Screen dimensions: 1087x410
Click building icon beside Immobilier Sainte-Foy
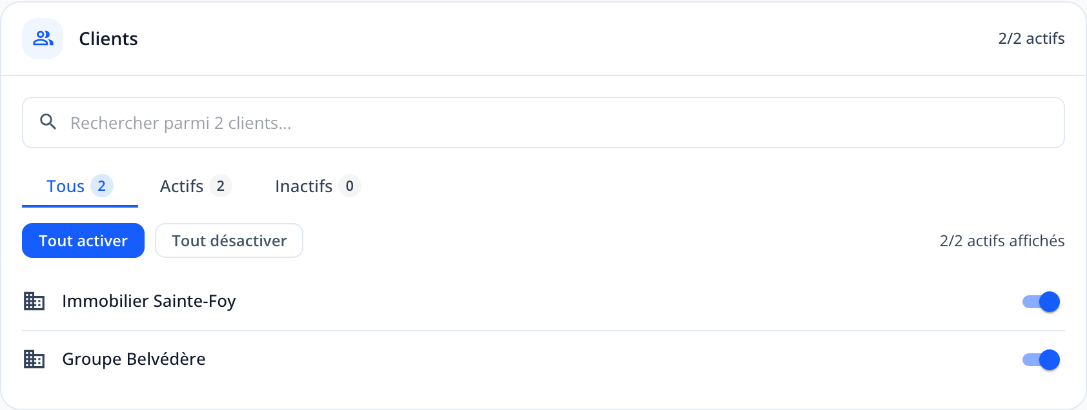(x=34, y=301)
